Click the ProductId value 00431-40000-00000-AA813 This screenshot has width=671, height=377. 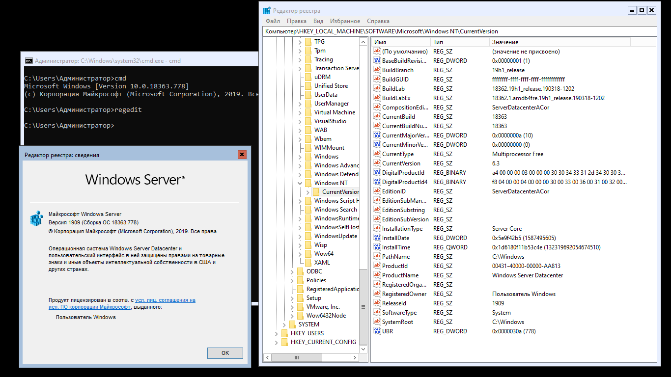[526, 266]
